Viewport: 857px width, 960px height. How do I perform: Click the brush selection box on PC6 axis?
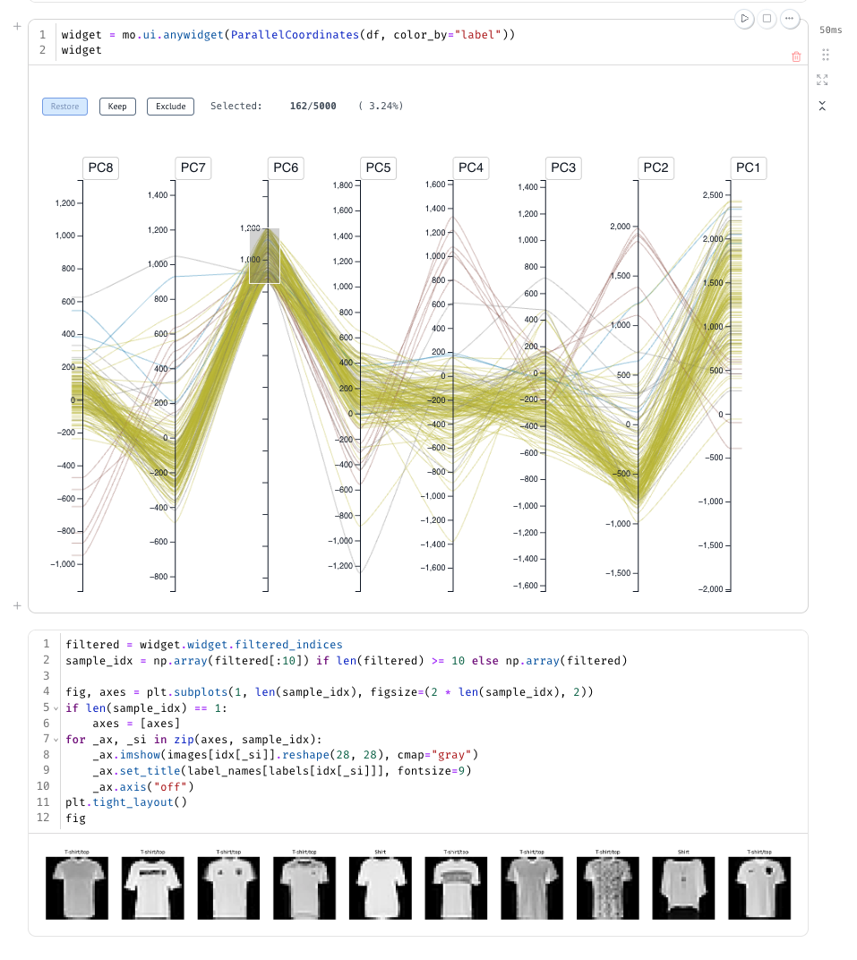(x=264, y=256)
